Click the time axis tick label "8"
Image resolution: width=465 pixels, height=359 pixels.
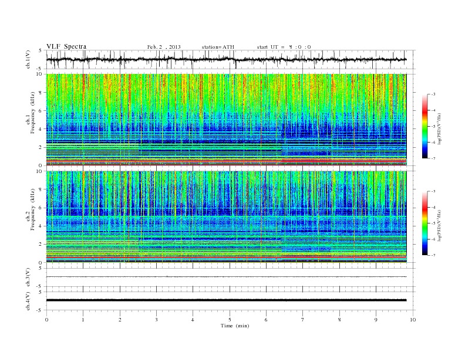click(x=339, y=320)
